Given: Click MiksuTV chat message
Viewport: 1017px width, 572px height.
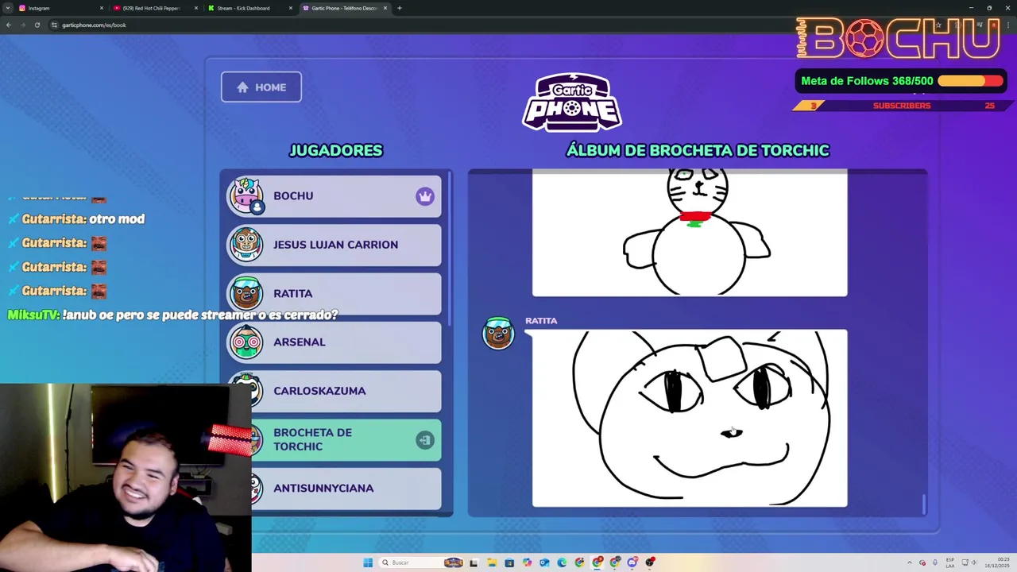Looking at the screenshot, I should coord(172,315).
